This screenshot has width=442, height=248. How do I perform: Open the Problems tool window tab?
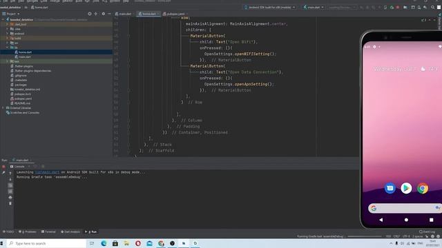[28, 231]
